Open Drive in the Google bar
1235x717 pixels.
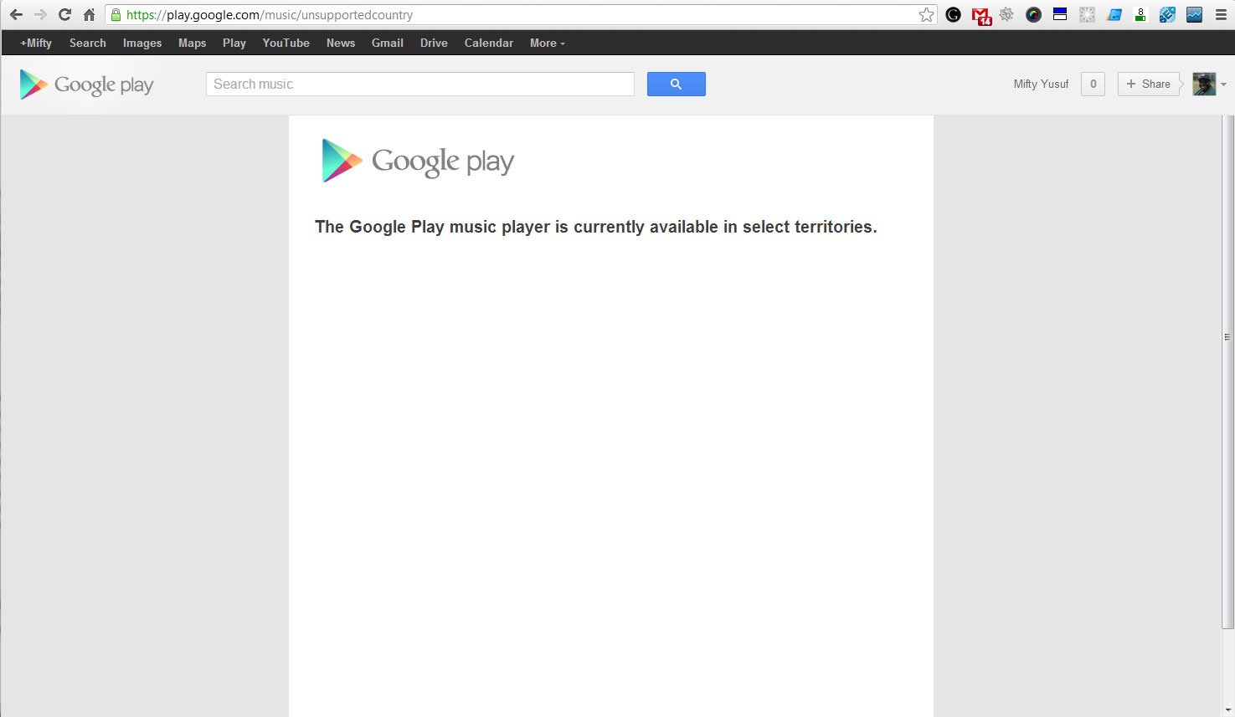[434, 43]
